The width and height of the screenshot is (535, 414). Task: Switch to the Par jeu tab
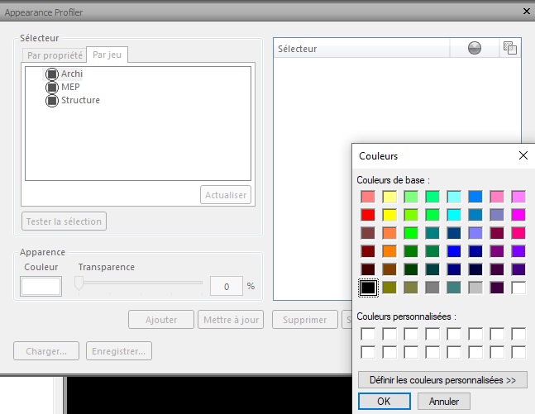point(107,55)
